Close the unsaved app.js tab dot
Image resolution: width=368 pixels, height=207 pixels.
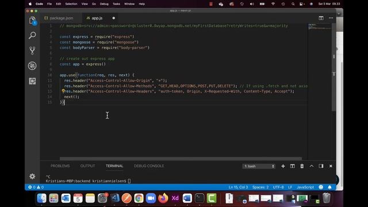click(x=114, y=18)
